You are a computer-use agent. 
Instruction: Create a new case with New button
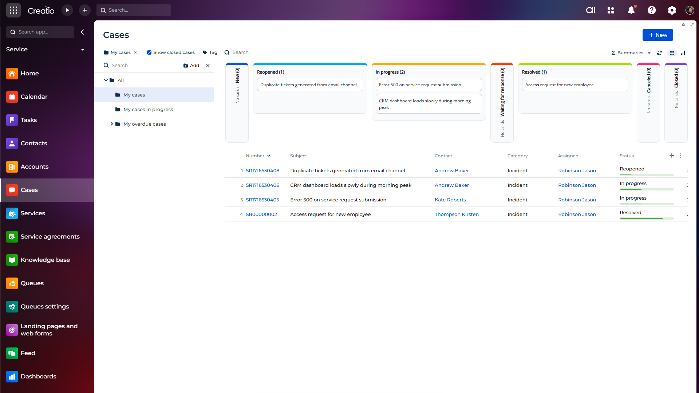pyautogui.click(x=657, y=35)
